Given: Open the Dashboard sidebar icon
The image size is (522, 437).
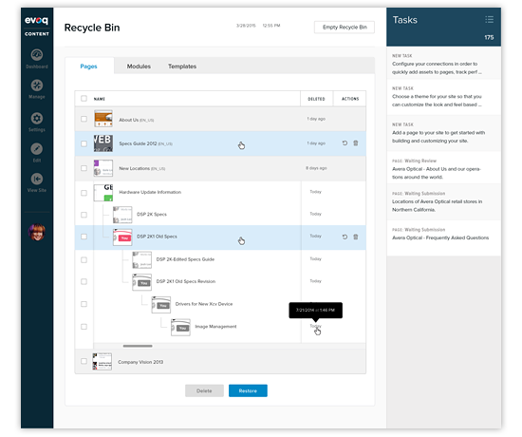Looking at the screenshot, I should pos(37,55).
